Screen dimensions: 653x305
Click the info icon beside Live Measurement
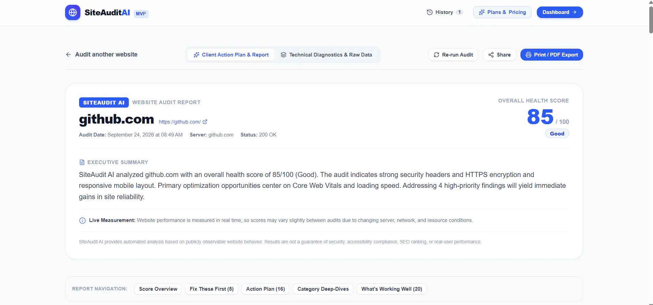pos(82,221)
